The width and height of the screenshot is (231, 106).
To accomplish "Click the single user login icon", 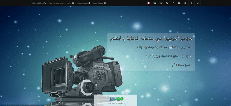I will tap(89, 3).
